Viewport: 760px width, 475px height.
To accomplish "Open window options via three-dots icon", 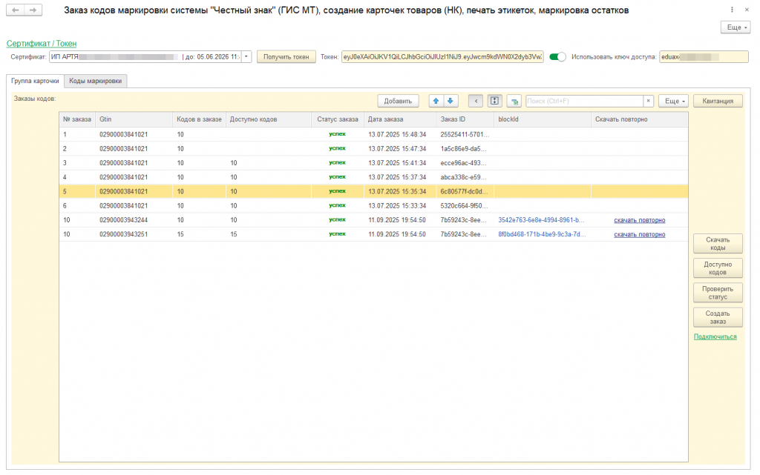I will [x=733, y=10].
